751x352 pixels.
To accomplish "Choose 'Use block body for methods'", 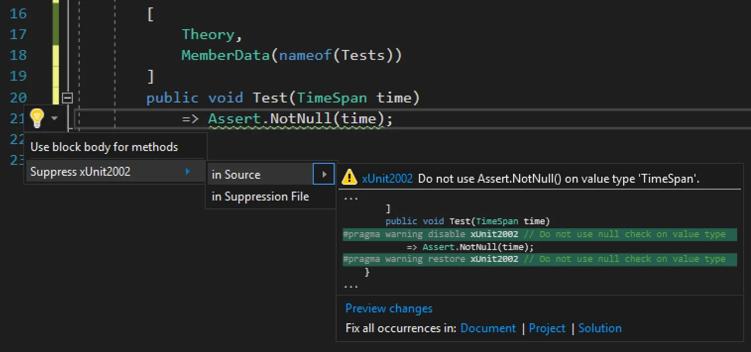I will 104,147.
